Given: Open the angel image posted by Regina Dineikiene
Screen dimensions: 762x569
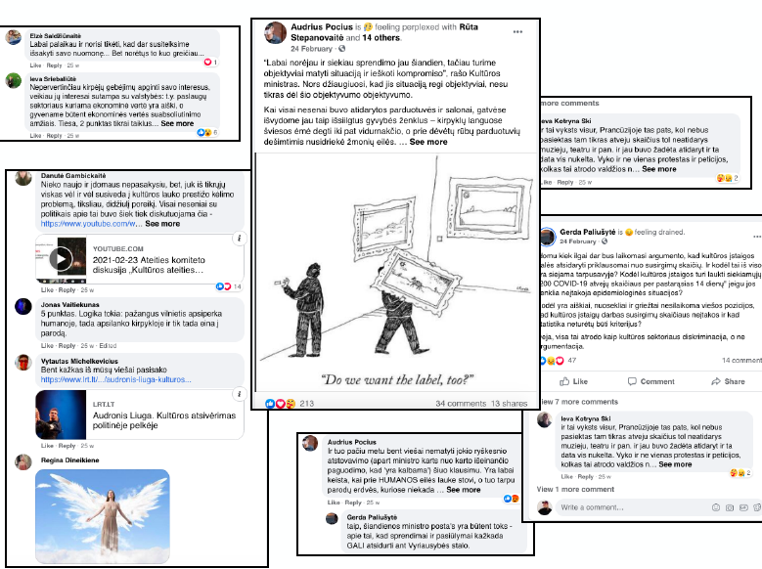Looking at the screenshot, I should pos(103,516).
